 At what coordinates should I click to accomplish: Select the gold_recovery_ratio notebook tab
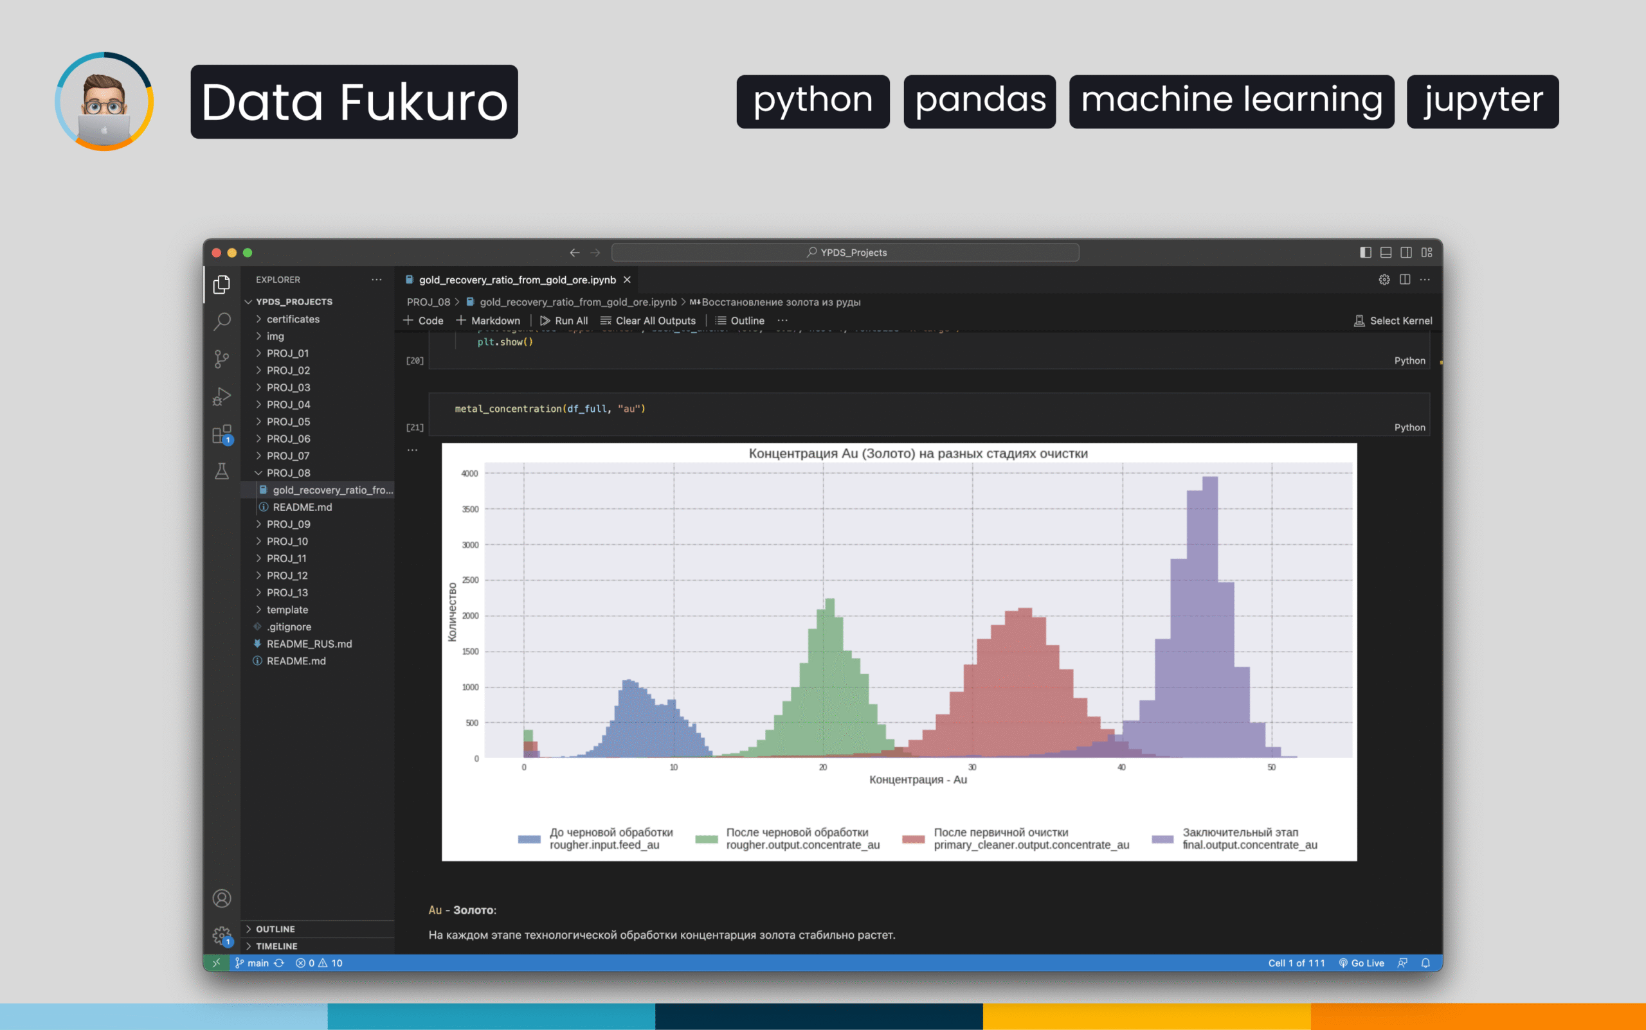click(x=517, y=280)
